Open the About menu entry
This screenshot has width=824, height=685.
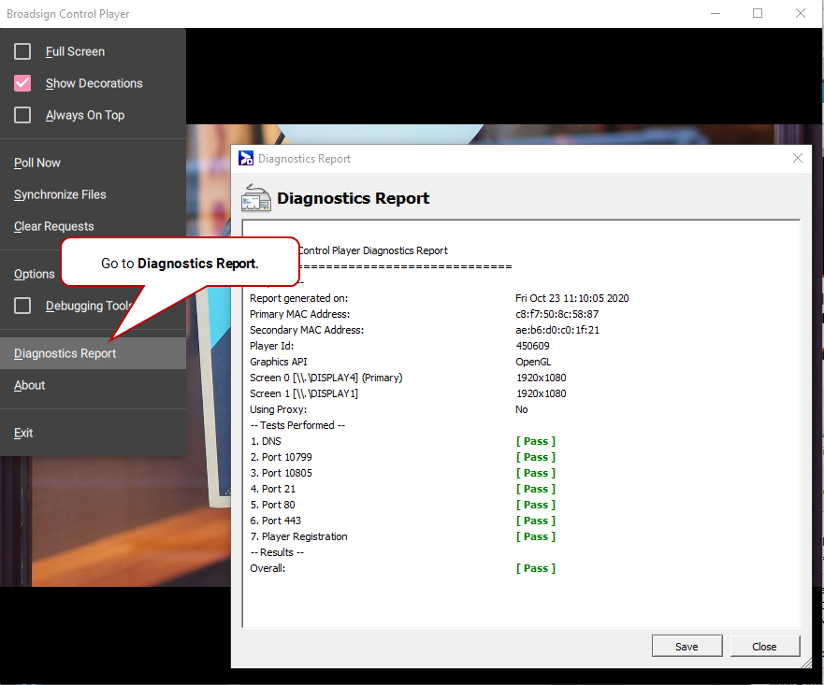pyautogui.click(x=29, y=385)
